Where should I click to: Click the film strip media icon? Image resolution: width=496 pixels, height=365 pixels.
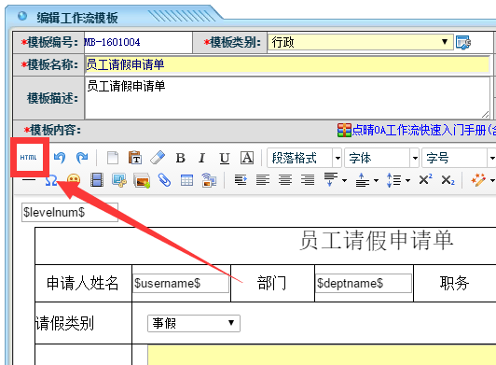point(97,180)
